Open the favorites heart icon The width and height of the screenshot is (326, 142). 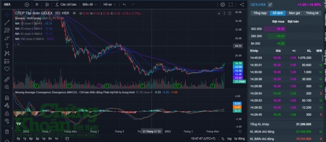point(7,69)
